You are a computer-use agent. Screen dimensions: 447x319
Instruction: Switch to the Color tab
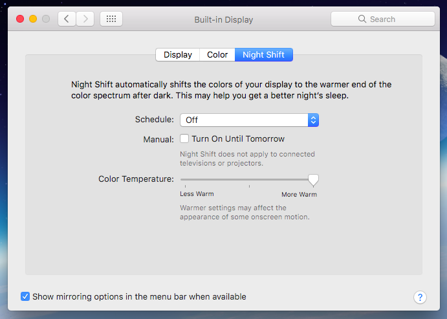pos(217,55)
